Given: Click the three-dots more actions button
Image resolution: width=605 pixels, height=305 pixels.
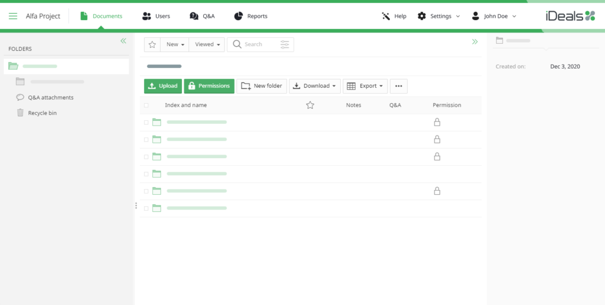Looking at the screenshot, I should (398, 86).
